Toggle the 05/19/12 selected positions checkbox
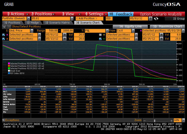The image size is (187, 134). click(x=100, y=39)
